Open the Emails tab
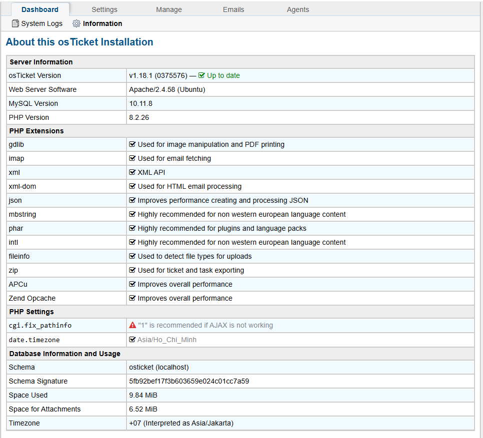 click(x=233, y=9)
